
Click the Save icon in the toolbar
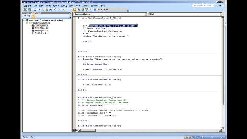[35, 10]
